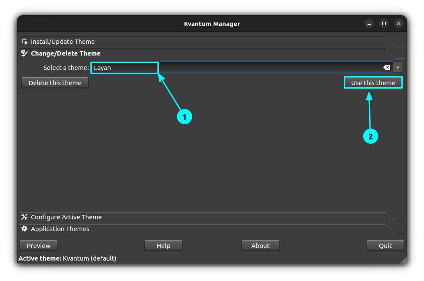Viewport: 424px width, 281px height.
Task: Click the Configure Active Theme tools icon
Action: point(24,217)
